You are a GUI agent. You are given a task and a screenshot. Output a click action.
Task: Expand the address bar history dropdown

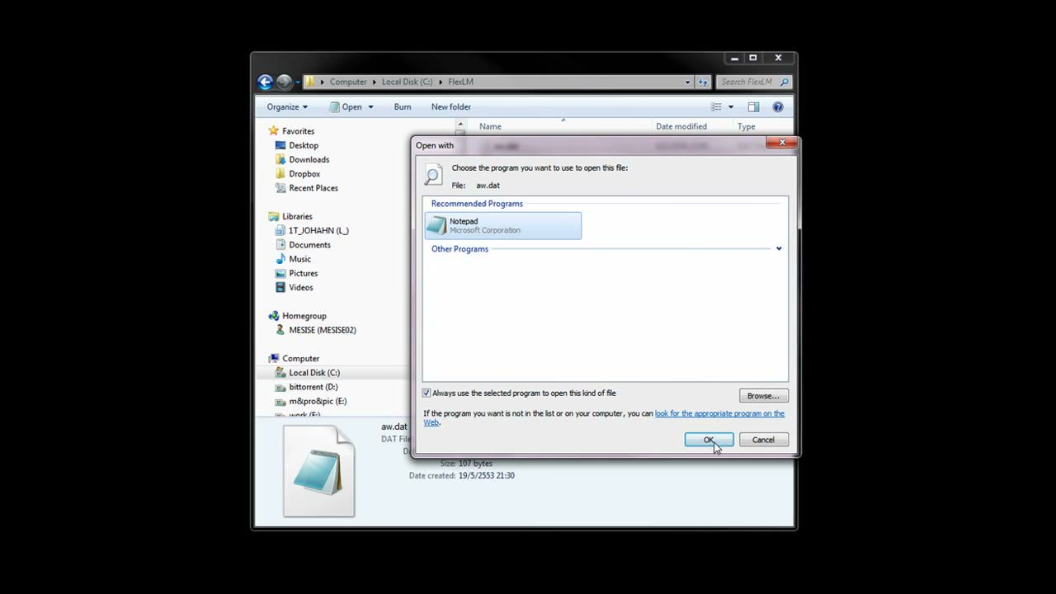pos(687,82)
